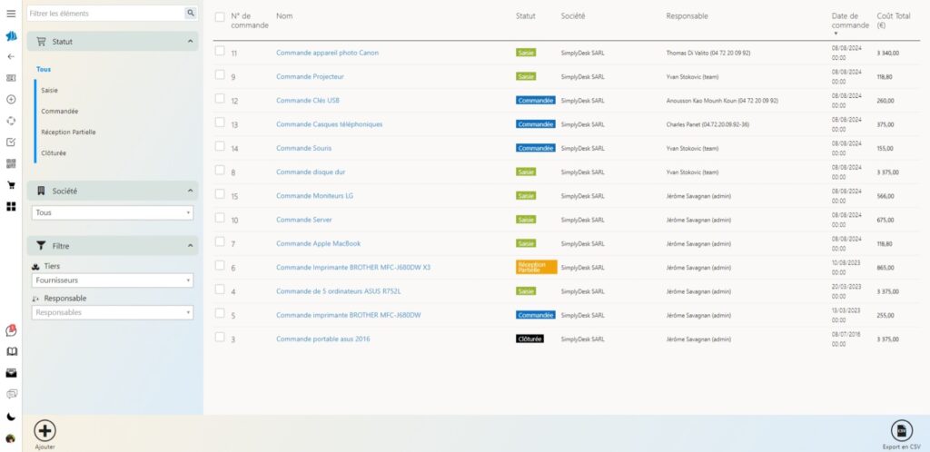
Task: Click the blue SimplyDesk logo icon
Action: (x=11, y=36)
